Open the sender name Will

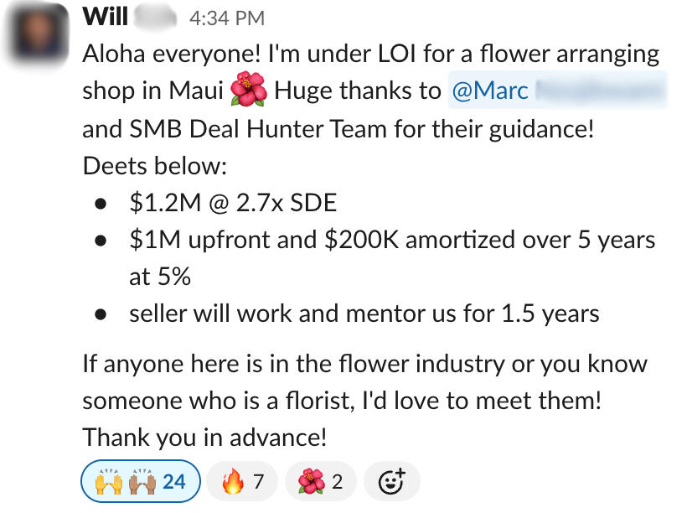pos(104,15)
